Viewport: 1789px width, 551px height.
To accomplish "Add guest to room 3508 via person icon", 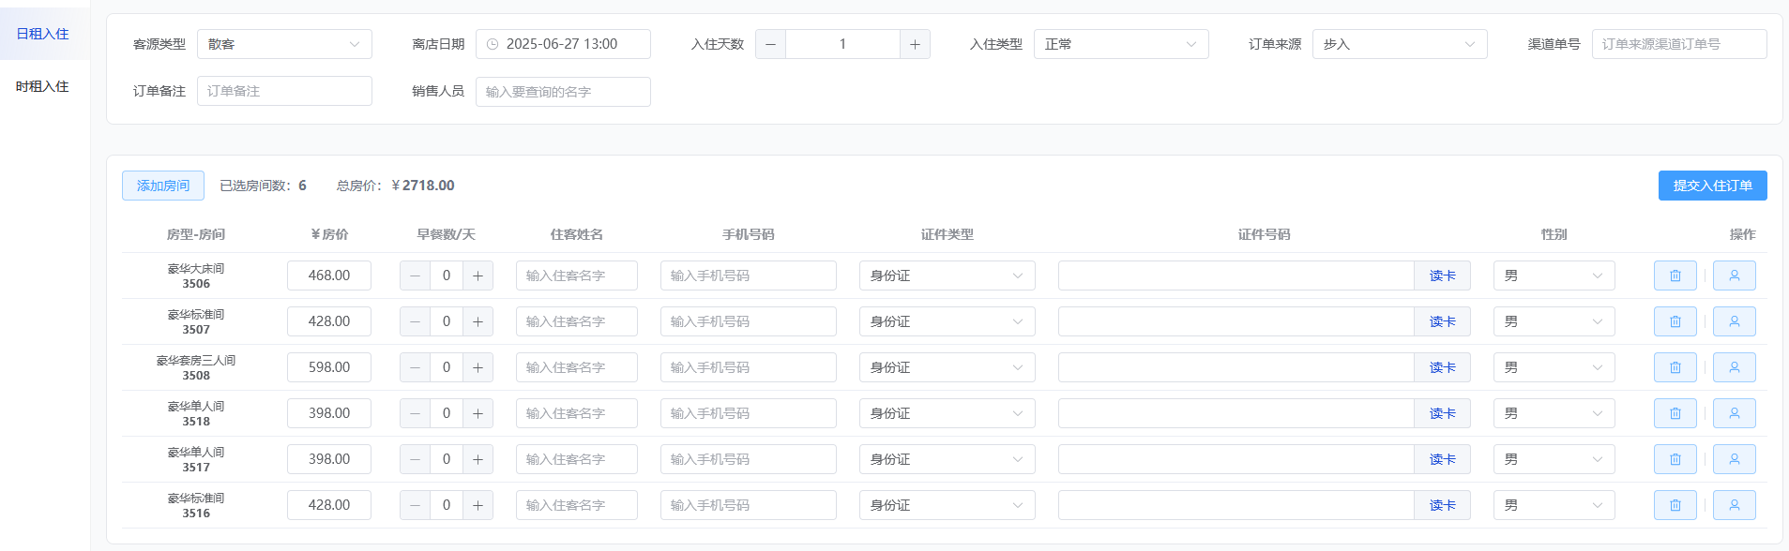I will [1734, 367].
